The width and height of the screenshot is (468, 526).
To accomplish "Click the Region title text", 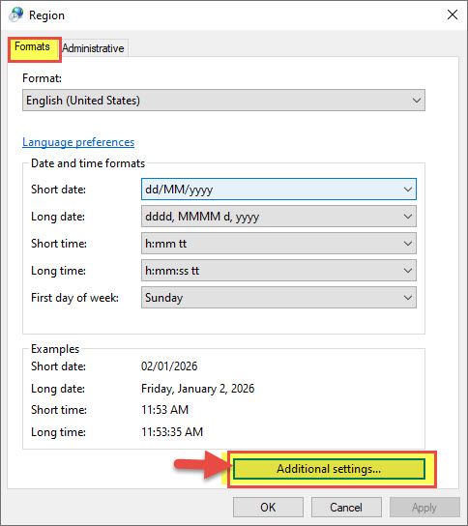I will point(46,15).
